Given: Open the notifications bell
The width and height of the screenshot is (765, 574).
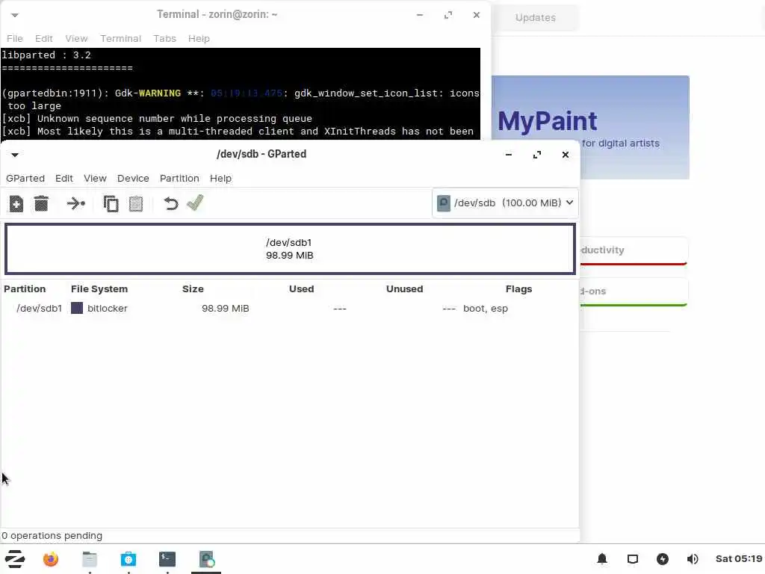Looking at the screenshot, I should (602, 559).
